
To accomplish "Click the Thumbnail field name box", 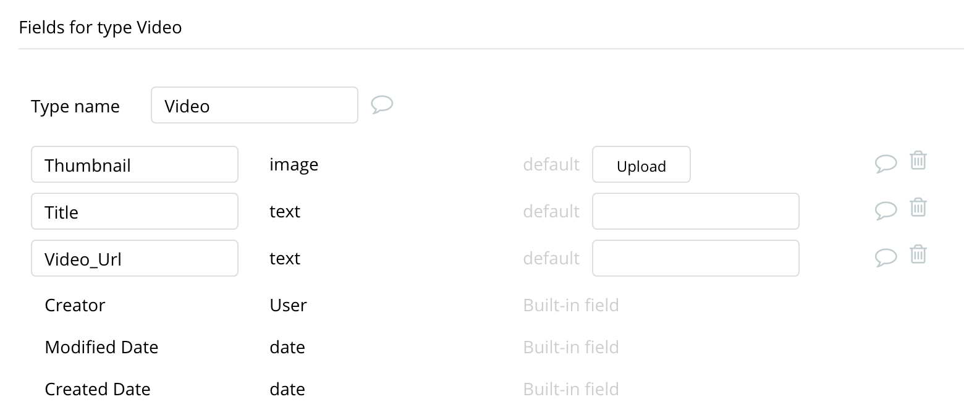I will pos(135,164).
